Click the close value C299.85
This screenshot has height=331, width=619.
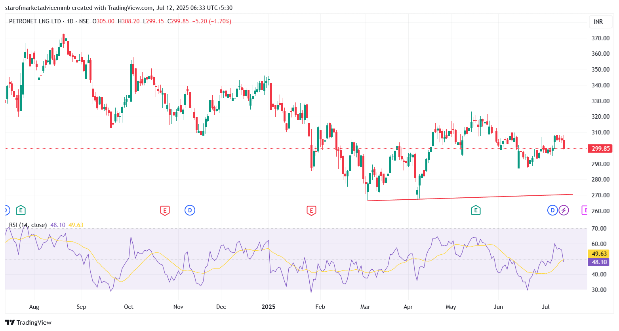pyautogui.click(x=178, y=21)
